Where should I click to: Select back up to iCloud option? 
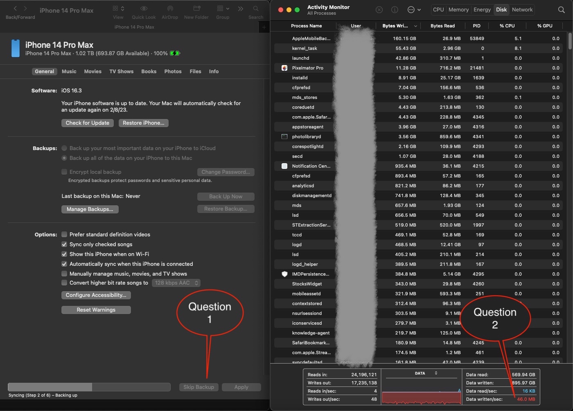point(64,148)
